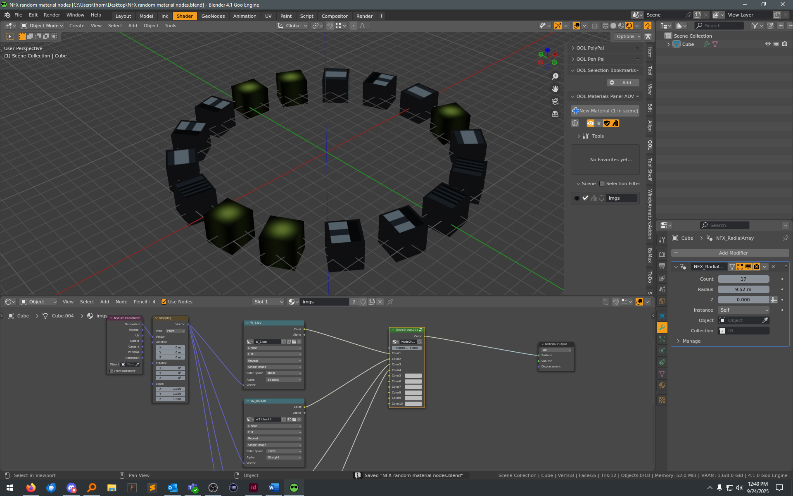Open the Render properties tab icon
The image size is (793, 496).
(662, 255)
